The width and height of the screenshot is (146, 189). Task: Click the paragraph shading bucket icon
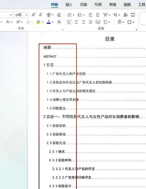click(x=119, y=22)
